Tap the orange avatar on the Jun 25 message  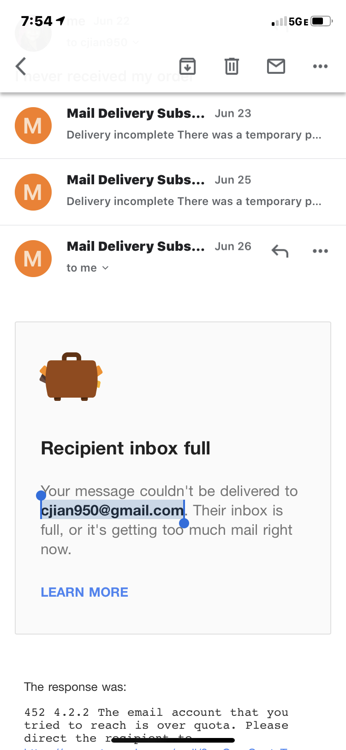point(33,192)
